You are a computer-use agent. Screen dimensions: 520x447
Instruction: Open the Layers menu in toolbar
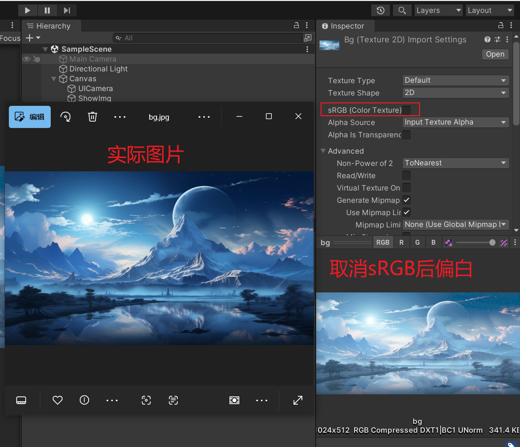tap(438, 10)
